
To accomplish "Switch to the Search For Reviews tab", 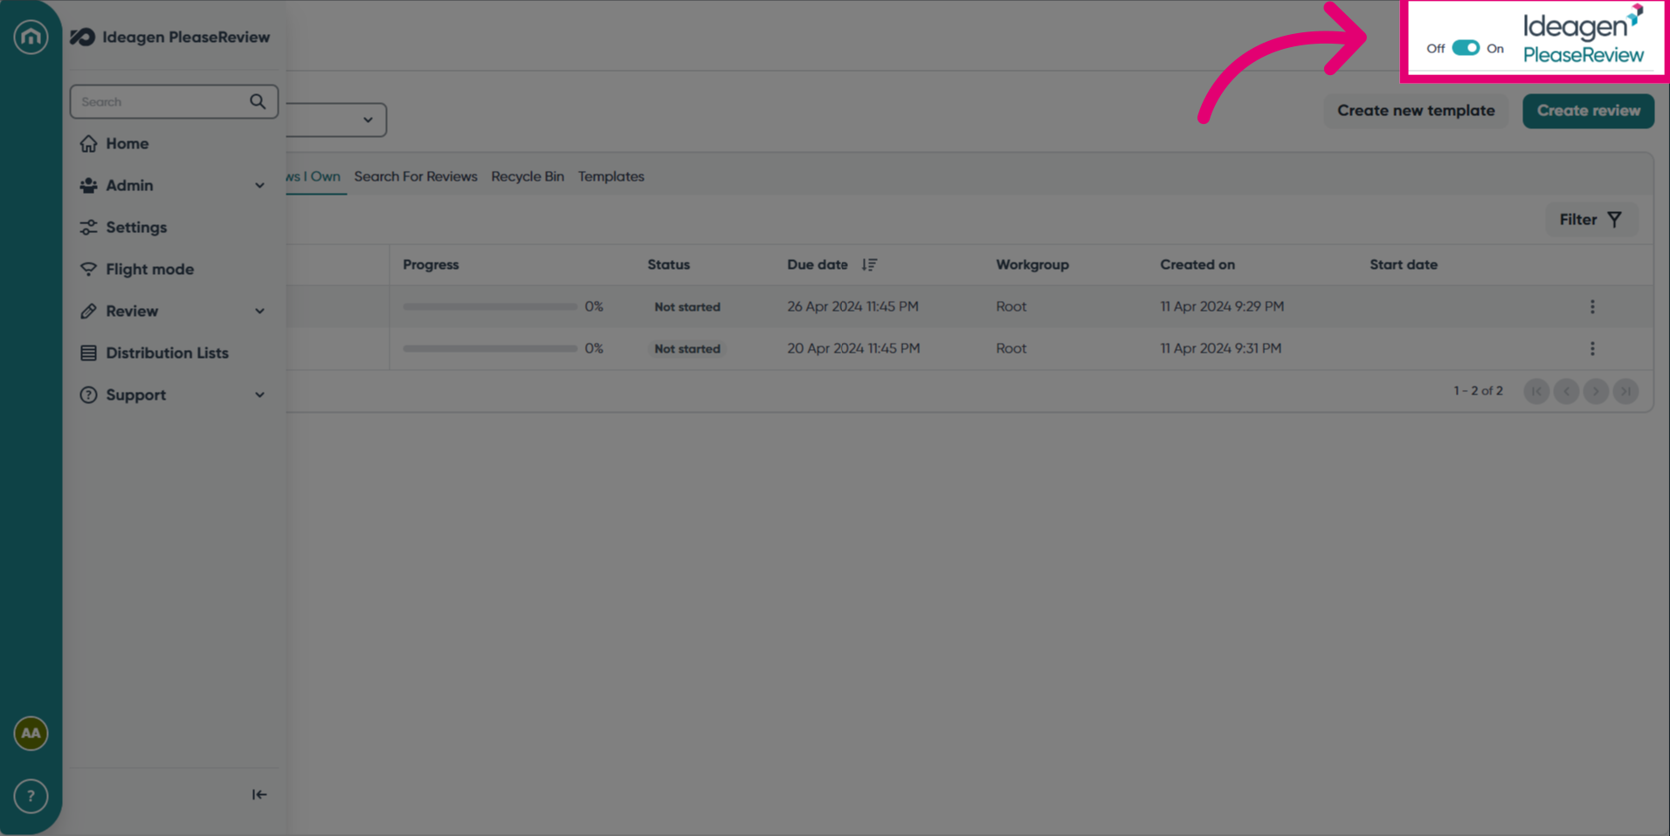I will pos(416,176).
